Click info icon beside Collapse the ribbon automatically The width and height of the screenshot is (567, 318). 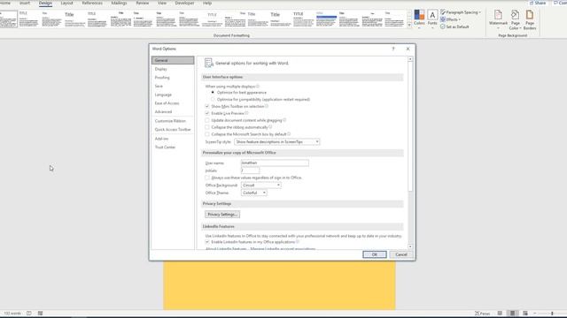[x=270, y=127]
